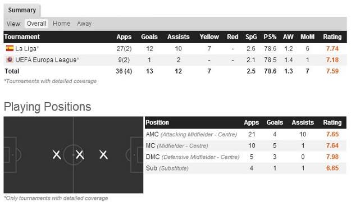Select the center circle X marker on pitch
The image size is (351, 206).
tap(80, 155)
